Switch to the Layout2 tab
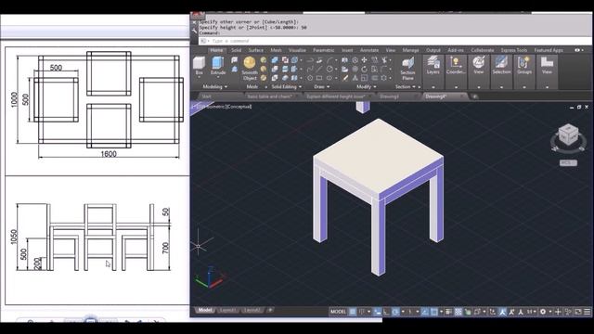This screenshot has height=334, width=594. [252, 310]
